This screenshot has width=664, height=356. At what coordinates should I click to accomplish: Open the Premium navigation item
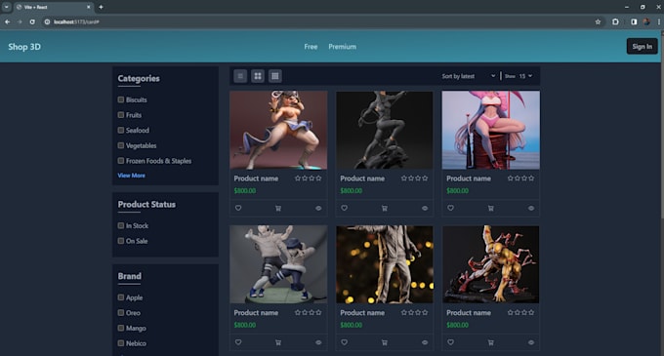[x=342, y=47]
